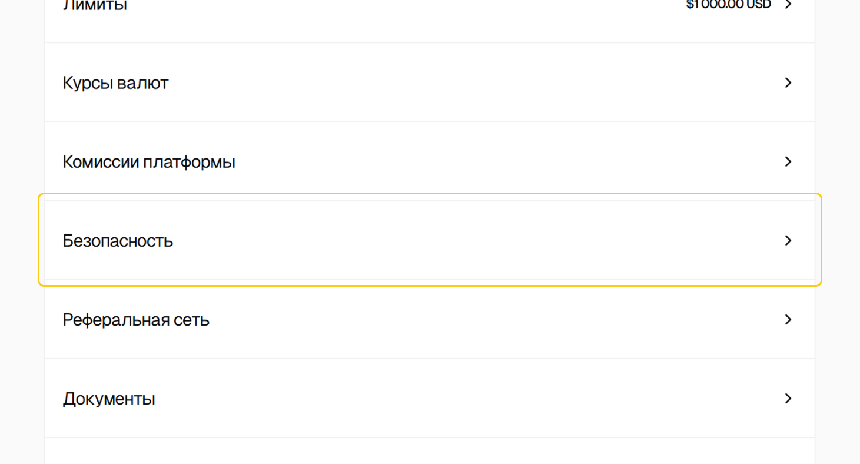The width and height of the screenshot is (860, 464).
Task: Select the Безопасность label text
Action: coord(118,241)
